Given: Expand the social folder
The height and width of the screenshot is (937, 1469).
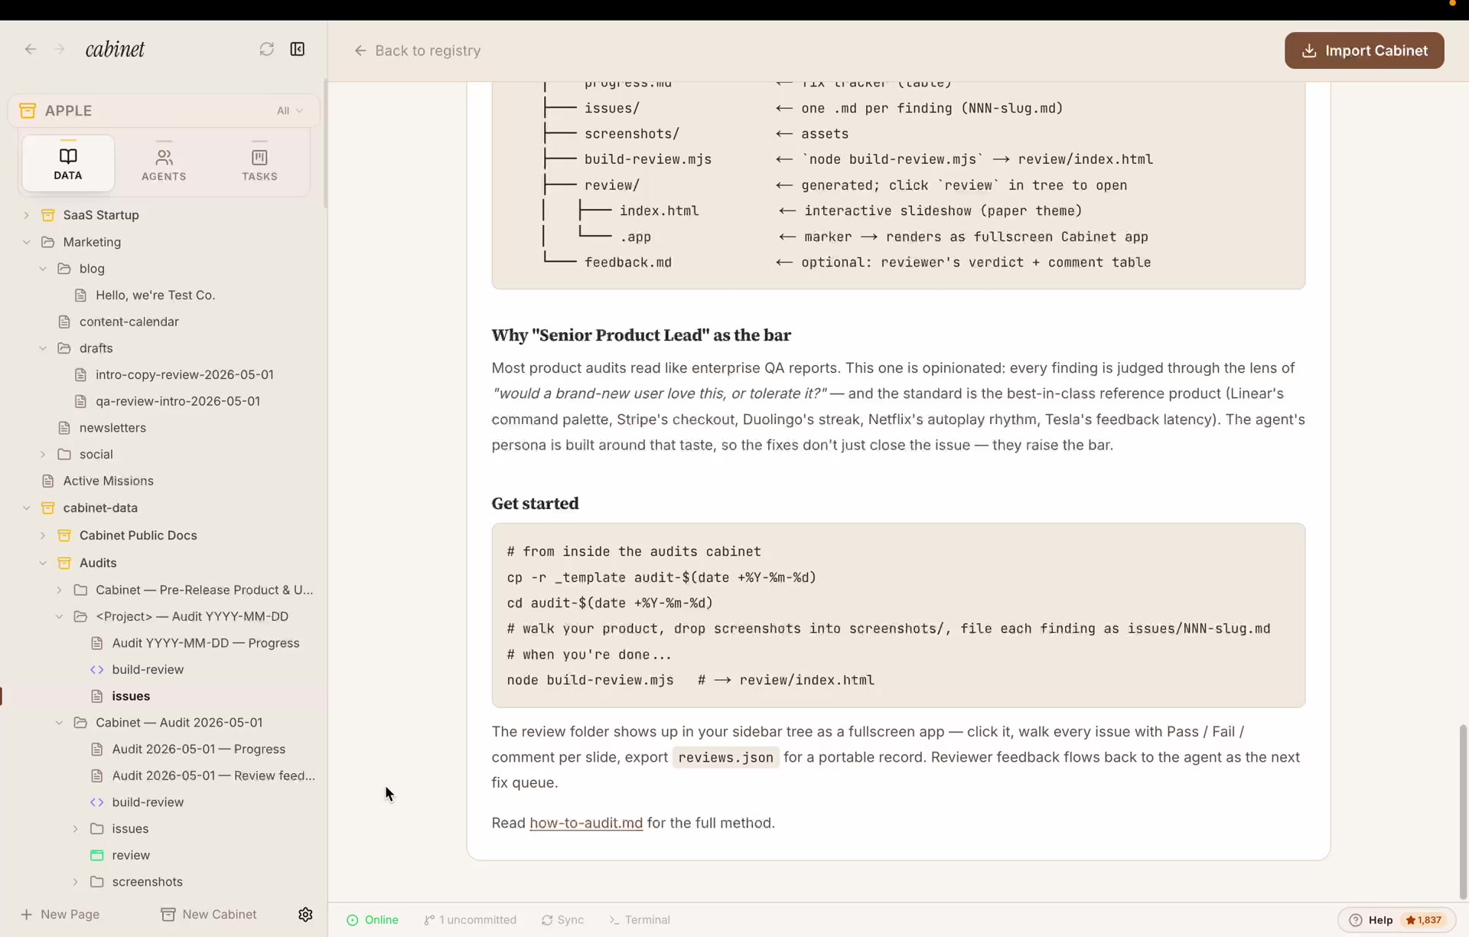Looking at the screenshot, I should click(x=43, y=454).
